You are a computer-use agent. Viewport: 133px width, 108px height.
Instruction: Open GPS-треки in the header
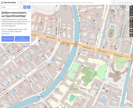pyautogui.click(x=44, y=2)
